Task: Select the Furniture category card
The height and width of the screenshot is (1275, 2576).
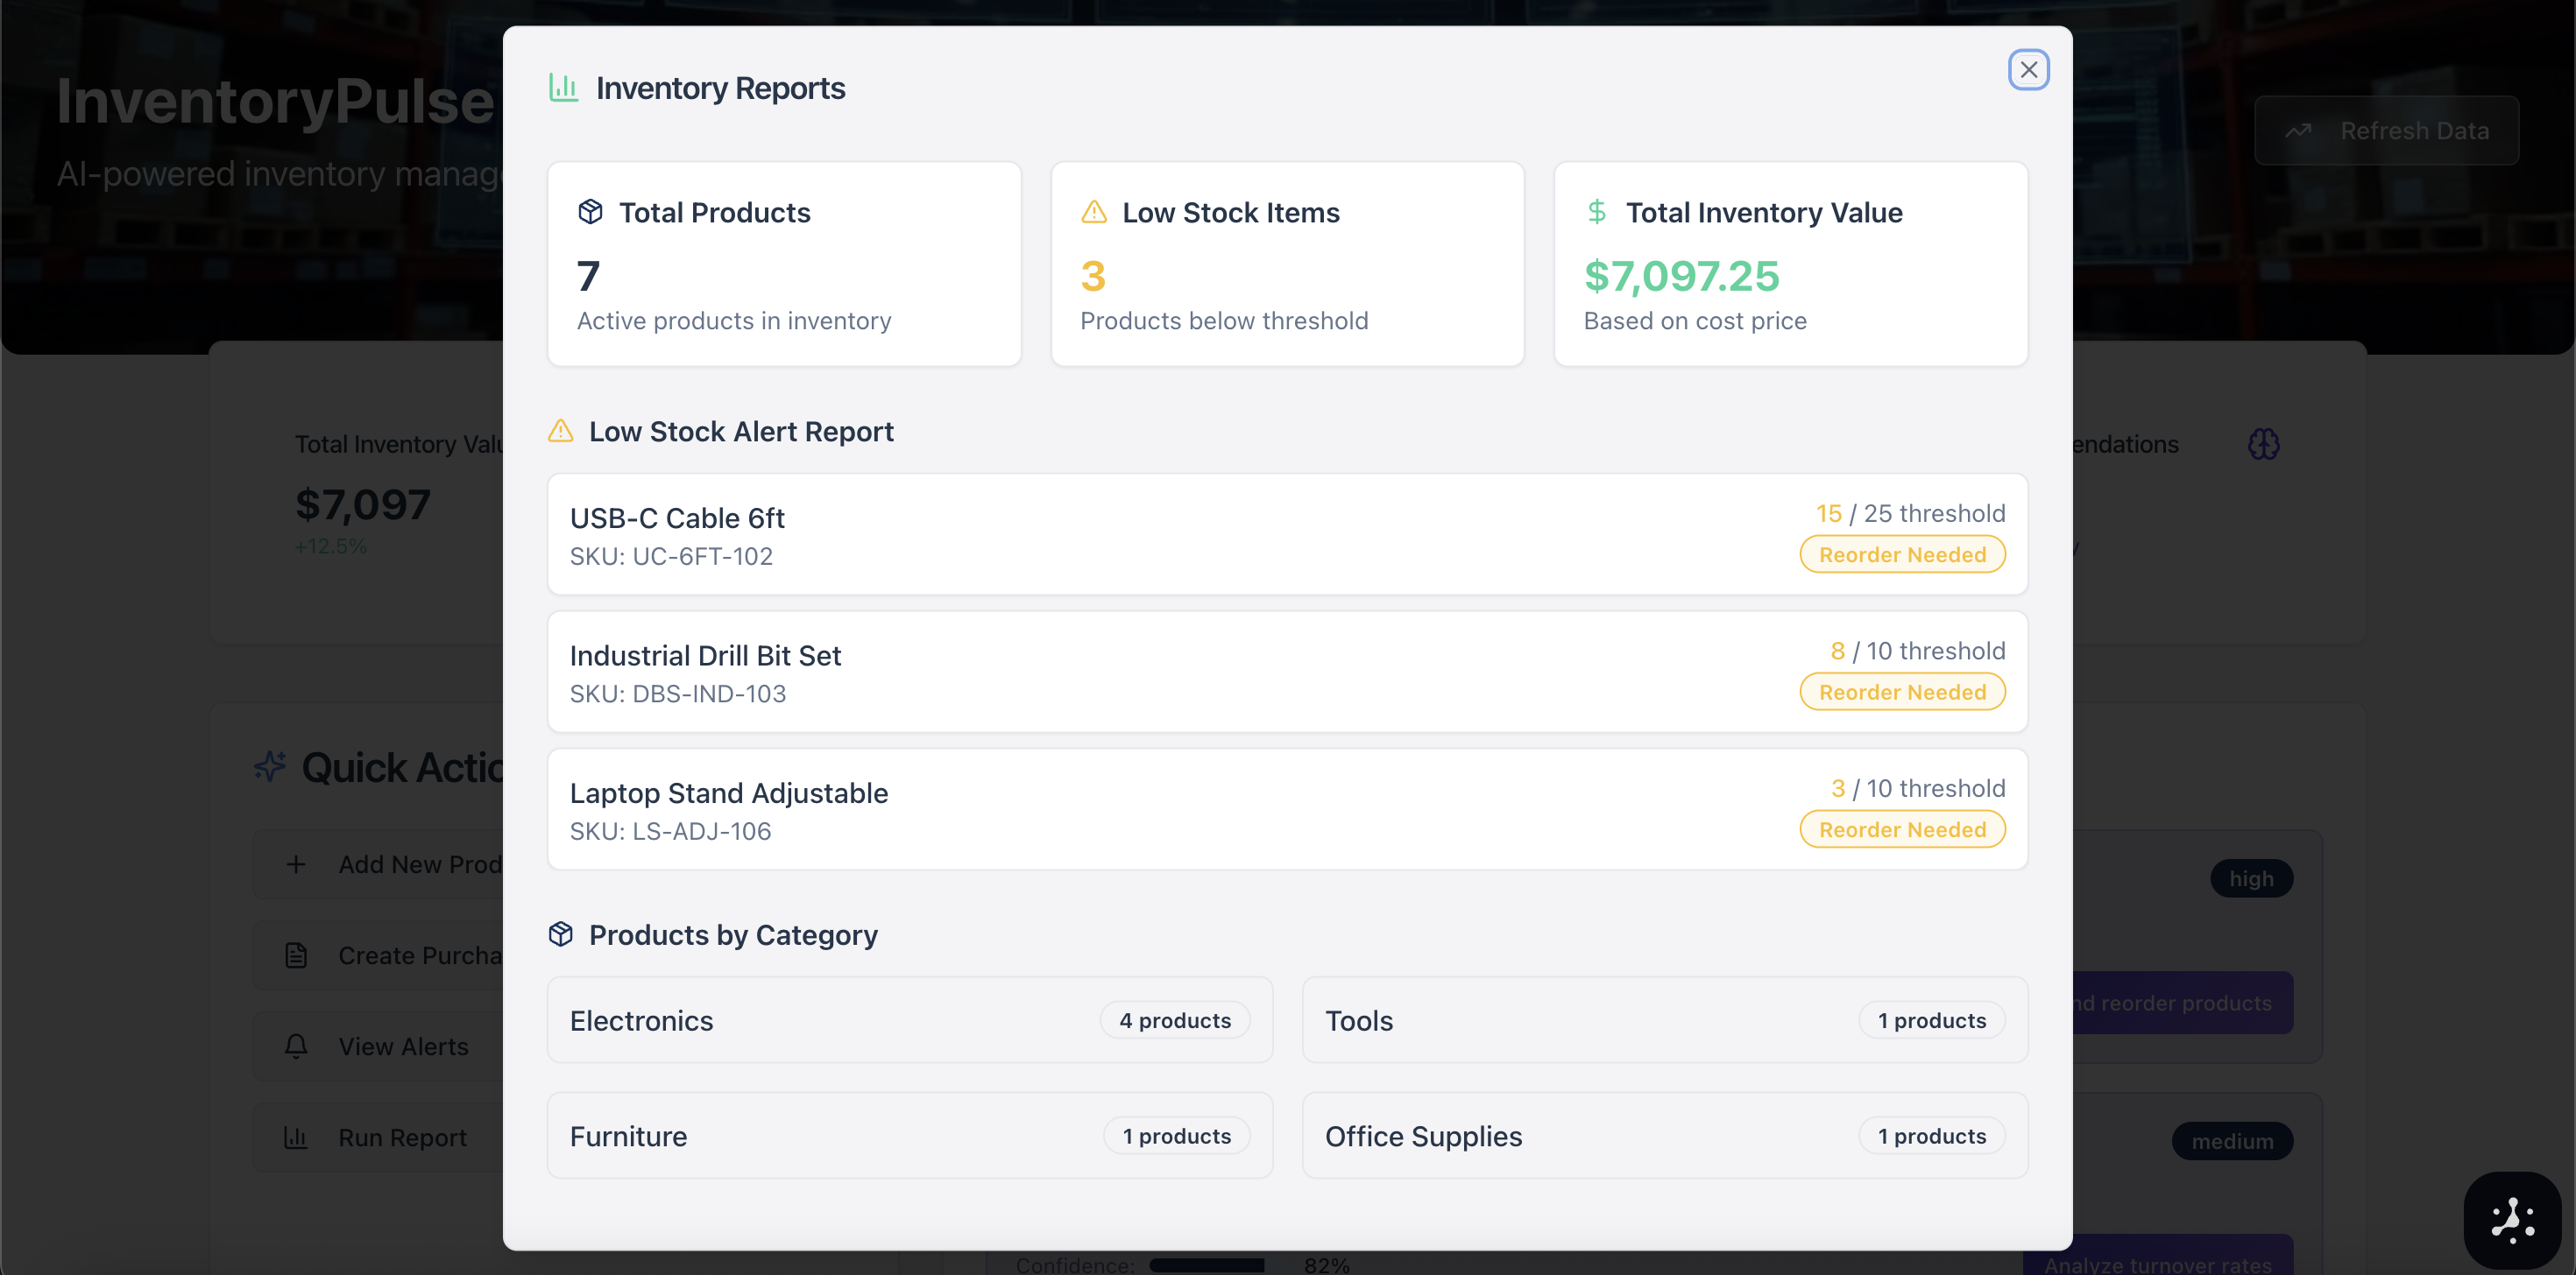Action: coord(909,1136)
